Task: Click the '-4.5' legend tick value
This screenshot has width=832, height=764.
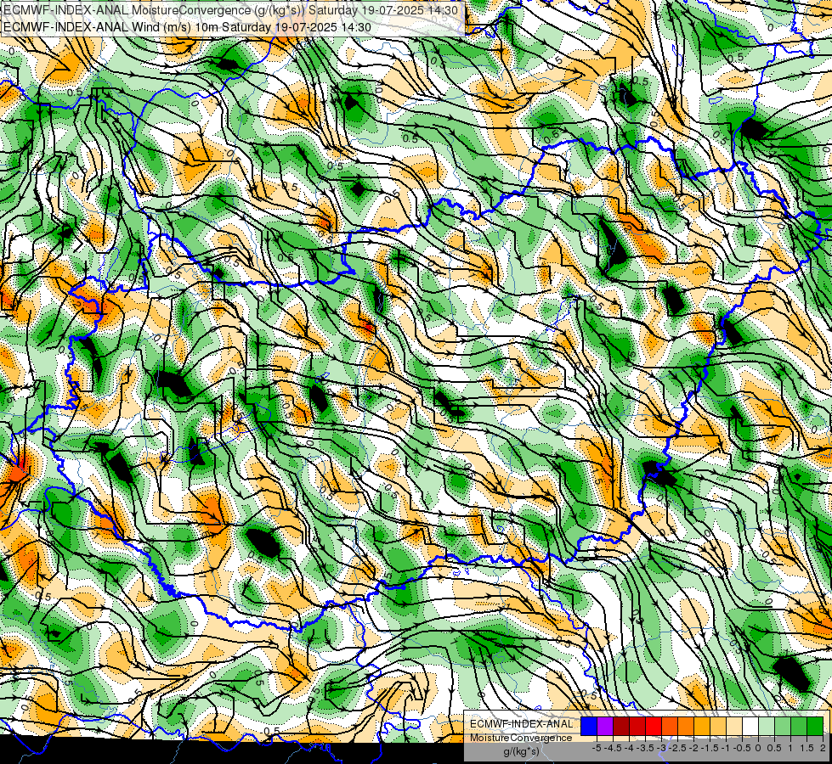Action: [613, 748]
